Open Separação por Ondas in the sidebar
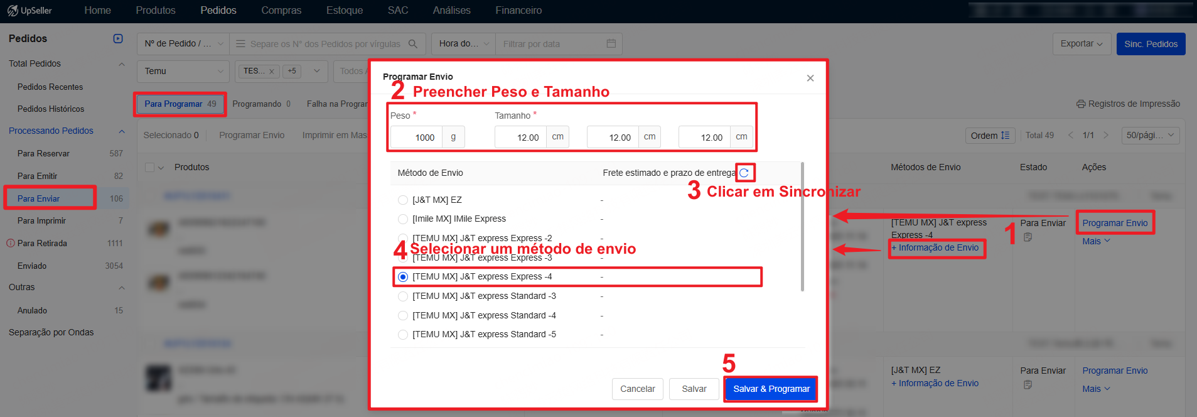The width and height of the screenshot is (1197, 417). point(51,333)
